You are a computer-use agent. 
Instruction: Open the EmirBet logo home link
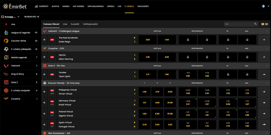point(15,6)
